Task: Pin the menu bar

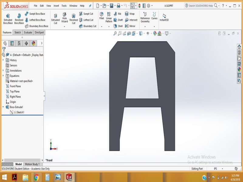Action: 90,6
